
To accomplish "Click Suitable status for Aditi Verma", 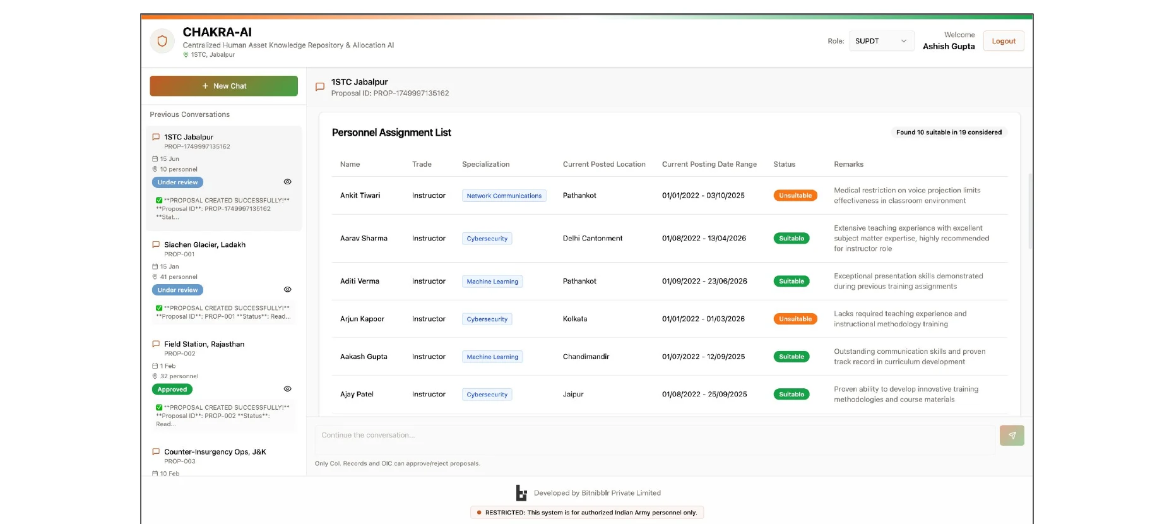I will pos(792,282).
